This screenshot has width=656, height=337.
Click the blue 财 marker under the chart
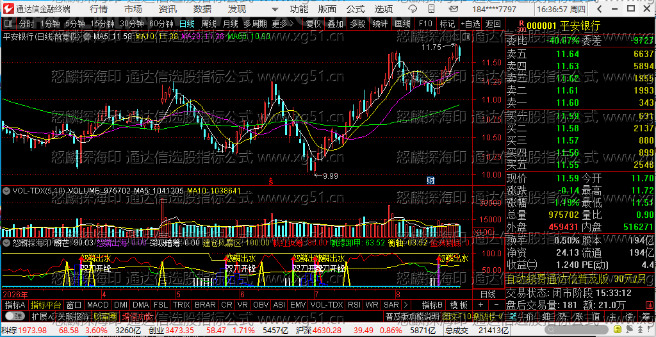pyautogui.click(x=430, y=181)
